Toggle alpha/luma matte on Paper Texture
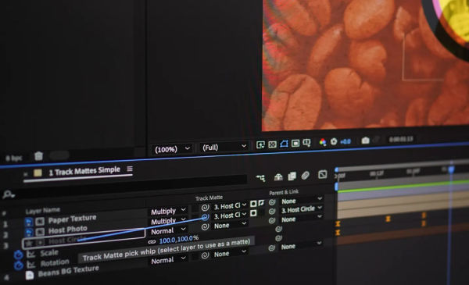Screen dimensions: 469x285 click(253, 204)
